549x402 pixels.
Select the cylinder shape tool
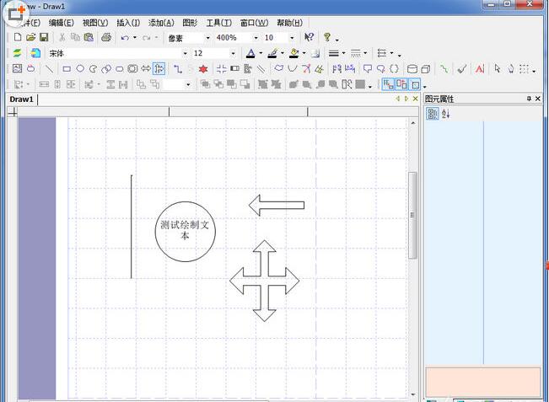pyautogui.click(x=412, y=69)
